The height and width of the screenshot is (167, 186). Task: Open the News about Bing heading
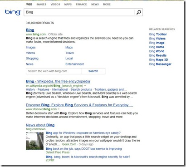(40, 125)
